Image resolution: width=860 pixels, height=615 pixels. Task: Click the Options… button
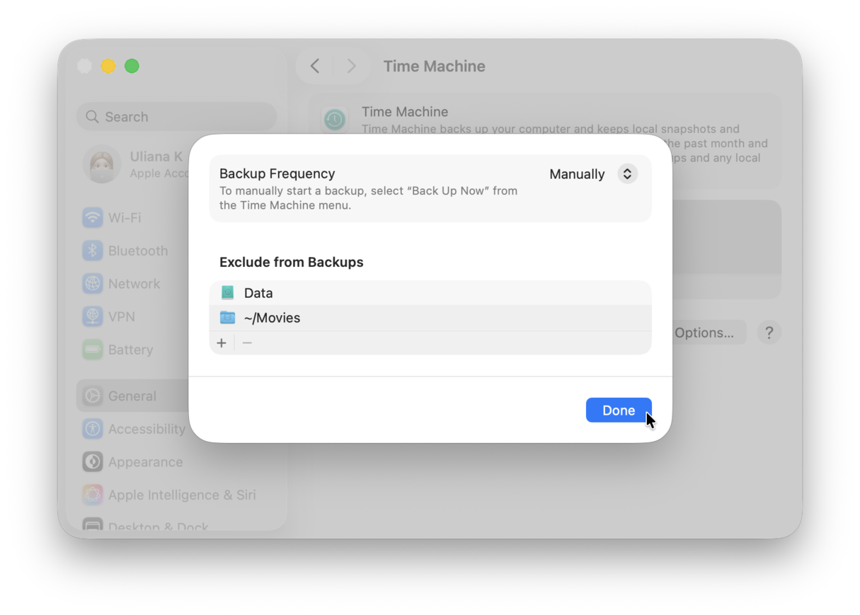click(710, 332)
